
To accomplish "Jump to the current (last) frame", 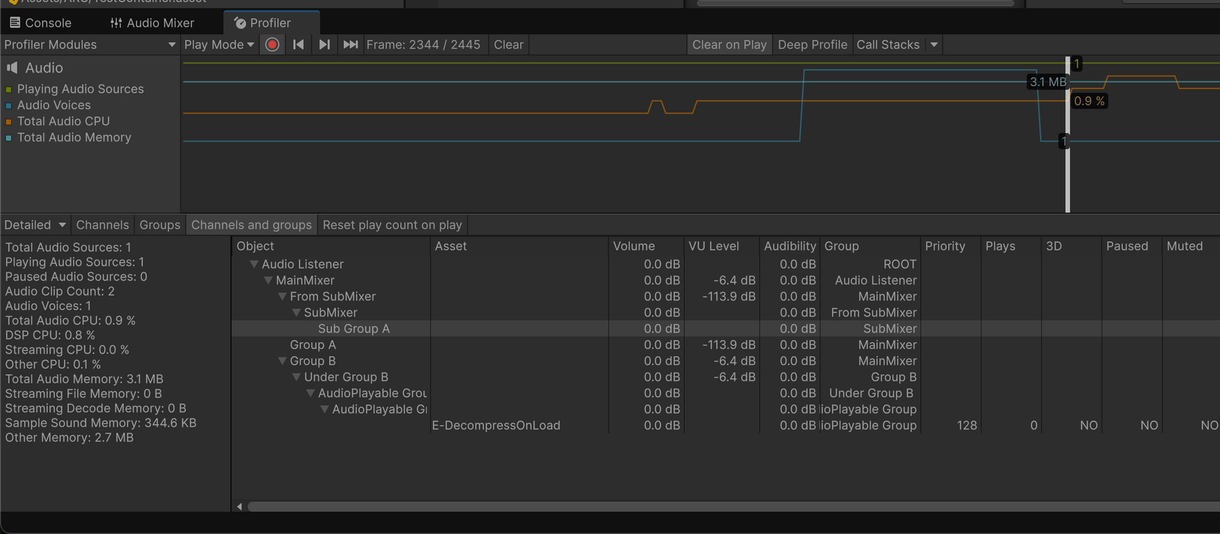I will pyautogui.click(x=351, y=45).
